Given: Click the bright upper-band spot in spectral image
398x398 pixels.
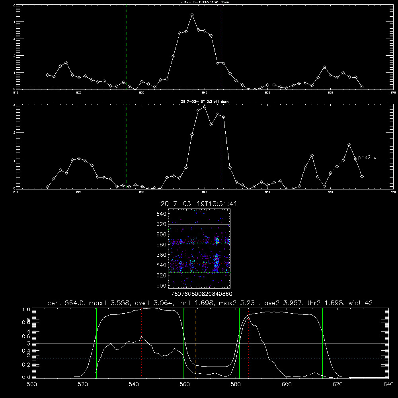Looking at the screenshot, I should coord(217,240).
